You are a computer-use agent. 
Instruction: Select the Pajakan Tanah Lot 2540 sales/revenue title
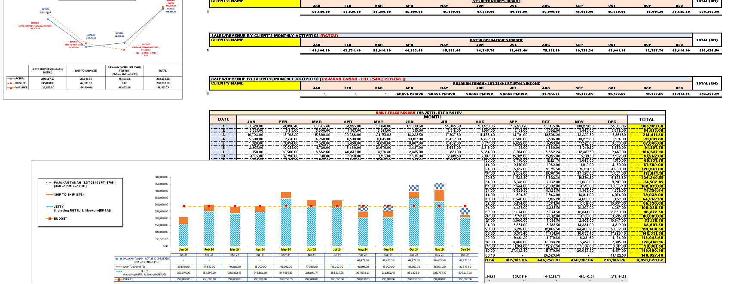[x=308, y=79]
